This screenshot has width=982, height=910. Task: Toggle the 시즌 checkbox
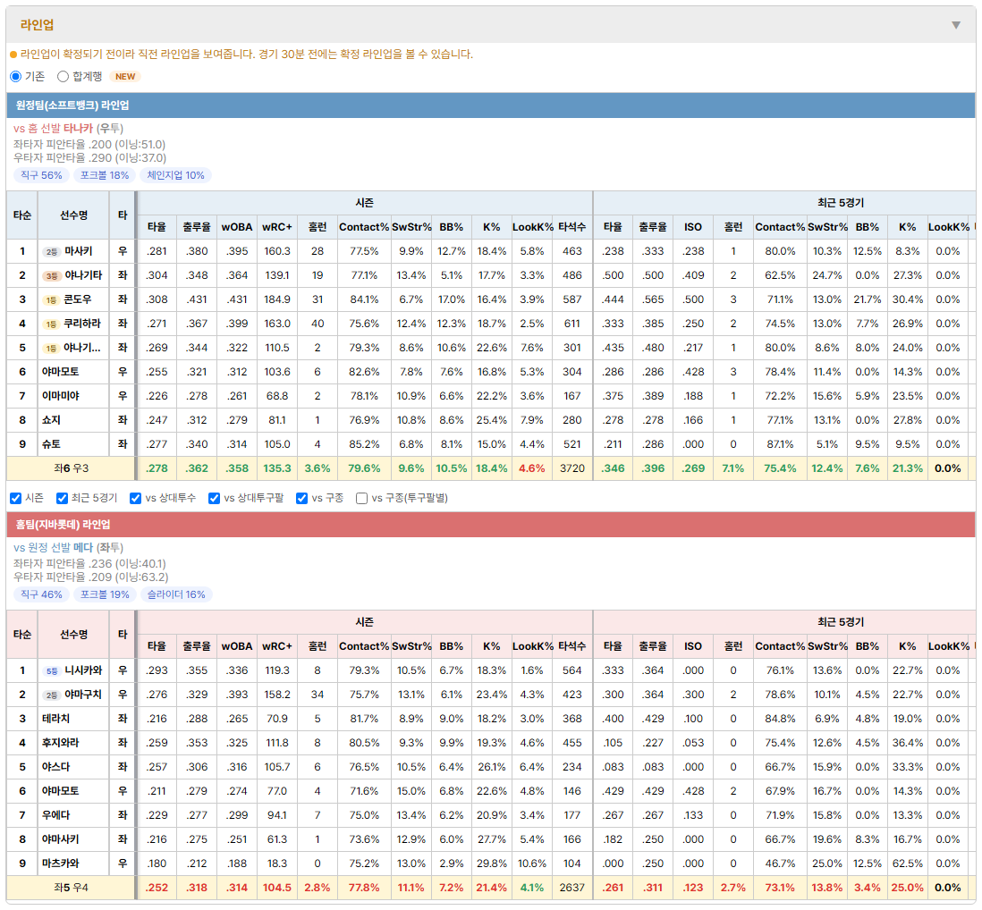point(16,498)
